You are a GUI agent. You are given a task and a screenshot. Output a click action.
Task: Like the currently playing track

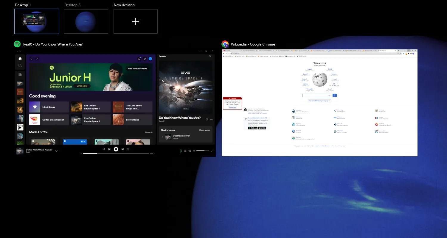(x=56, y=151)
